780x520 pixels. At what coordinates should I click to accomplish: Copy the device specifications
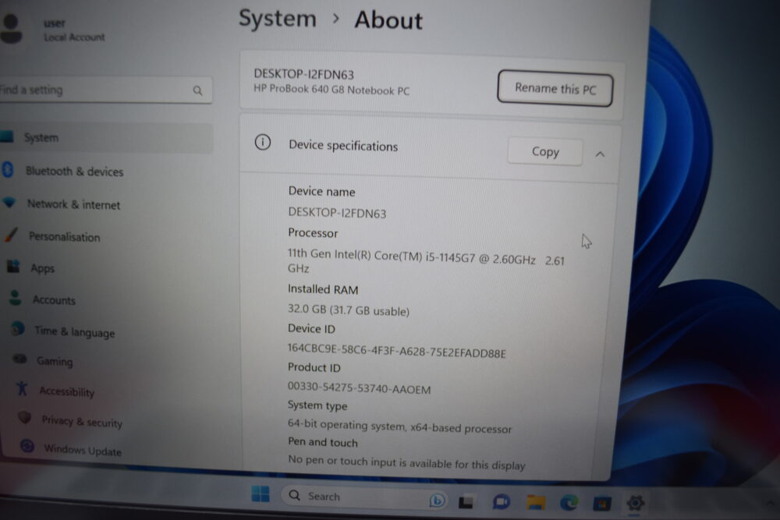pyautogui.click(x=545, y=151)
